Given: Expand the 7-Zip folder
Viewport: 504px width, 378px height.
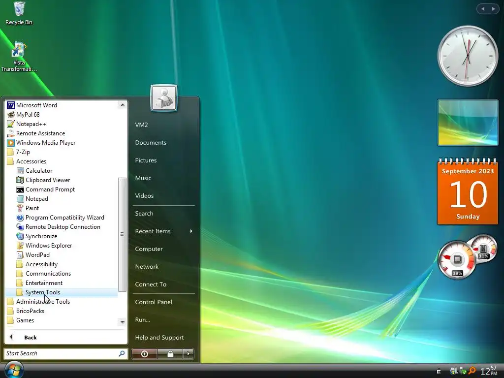Looking at the screenshot, I should 19,152.
